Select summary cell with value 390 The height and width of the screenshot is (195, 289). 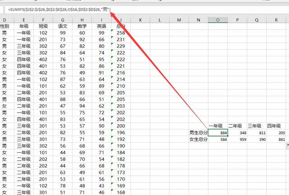(256, 139)
